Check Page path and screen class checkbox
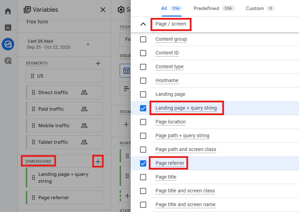This screenshot has height=212, width=299. point(143,150)
